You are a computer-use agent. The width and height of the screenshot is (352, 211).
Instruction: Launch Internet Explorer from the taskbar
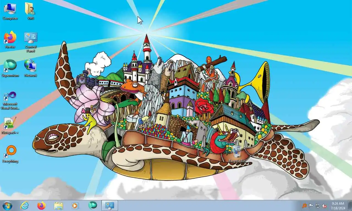pyautogui.click(x=25, y=206)
